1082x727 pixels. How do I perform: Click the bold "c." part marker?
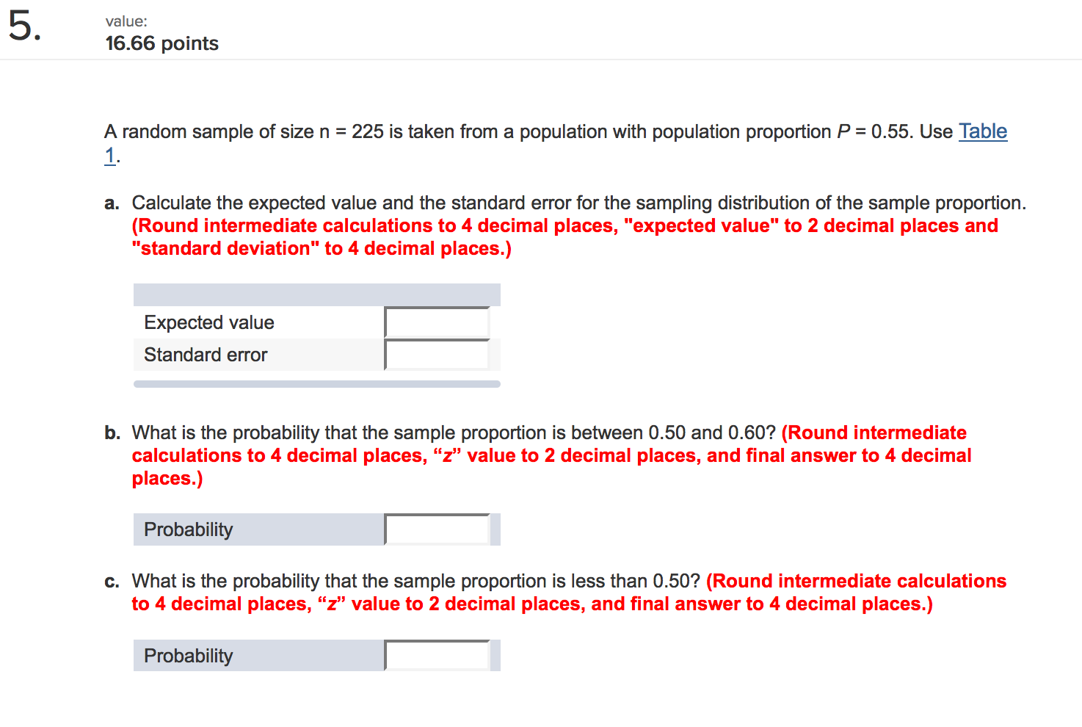(x=112, y=582)
